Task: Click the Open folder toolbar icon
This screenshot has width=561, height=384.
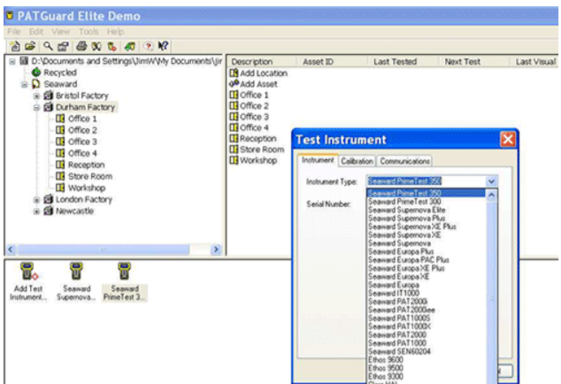Action: click(x=29, y=45)
